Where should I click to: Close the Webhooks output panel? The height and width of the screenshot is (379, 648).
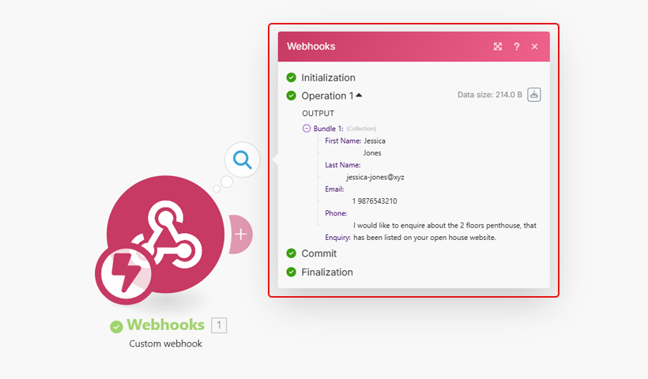pyautogui.click(x=535, y=47)
